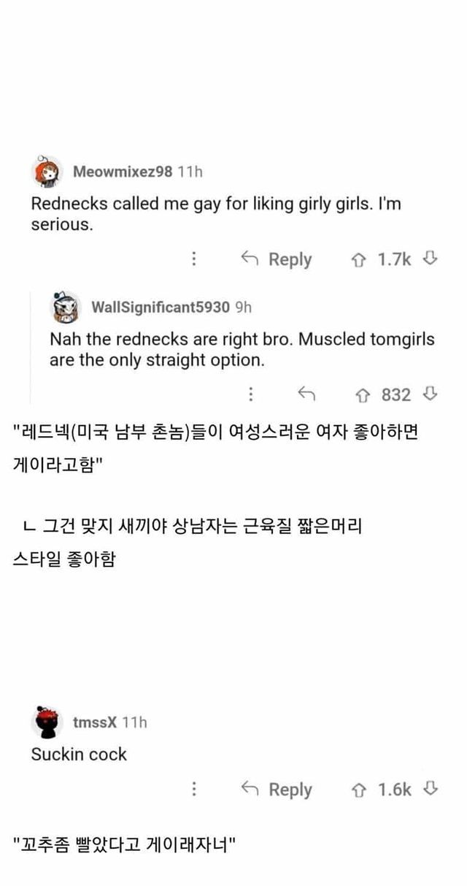Downvote the tmssX comment

tap(431, 789)
